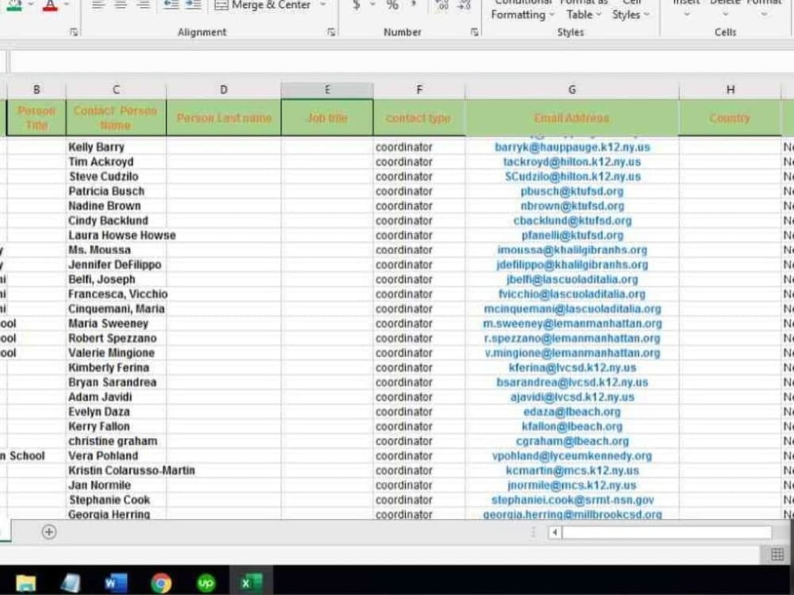Select the cell with Tim Ackroyd

[x=116, y=162]
